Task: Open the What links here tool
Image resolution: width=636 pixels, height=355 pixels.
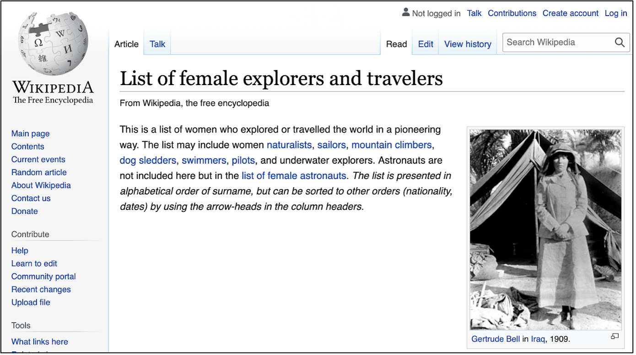Action: coord(40,342)
